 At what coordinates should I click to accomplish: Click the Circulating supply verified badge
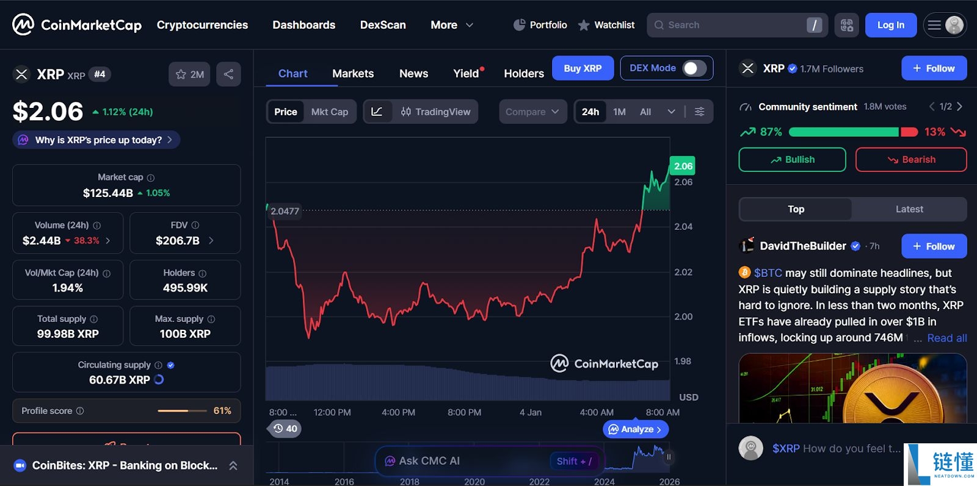pos(171,365)
